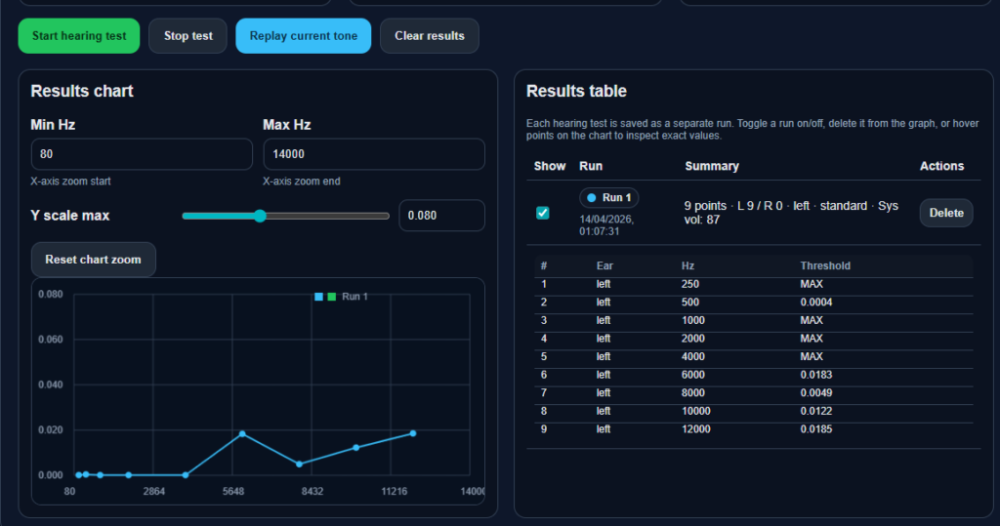
Task: Replay the current tone
Action: point(303,36)
